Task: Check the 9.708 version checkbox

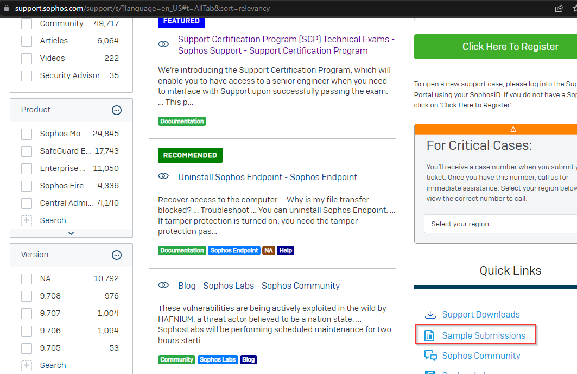Action: point(27,296)
